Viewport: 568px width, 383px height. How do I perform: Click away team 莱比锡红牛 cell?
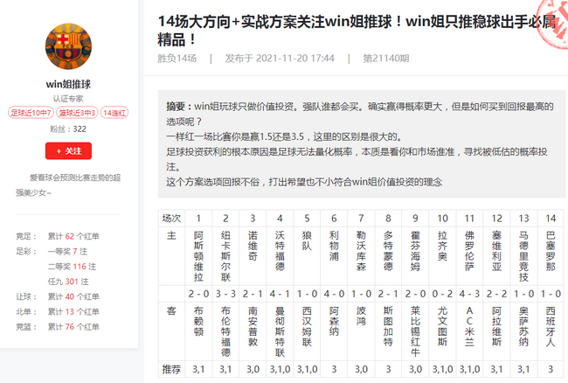(x=415, y=331)
